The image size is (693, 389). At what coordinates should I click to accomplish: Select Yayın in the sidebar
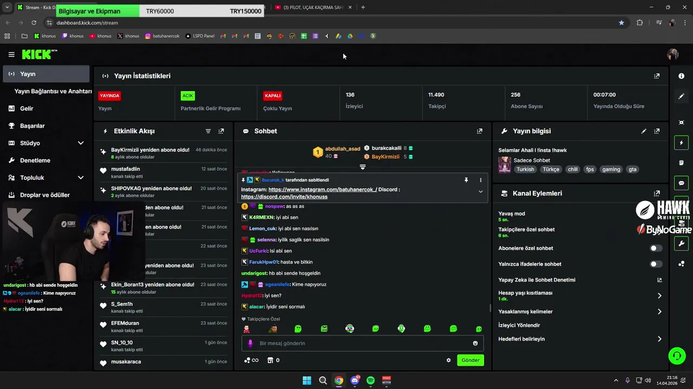click(x=46, y=74)
